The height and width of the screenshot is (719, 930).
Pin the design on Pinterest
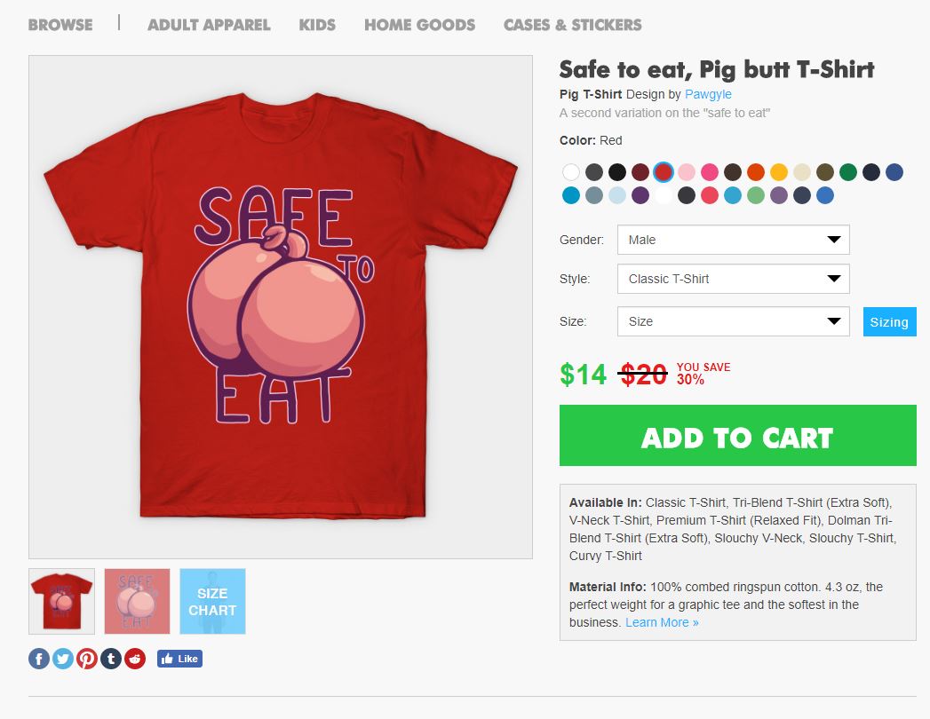[x=87, y=659]
